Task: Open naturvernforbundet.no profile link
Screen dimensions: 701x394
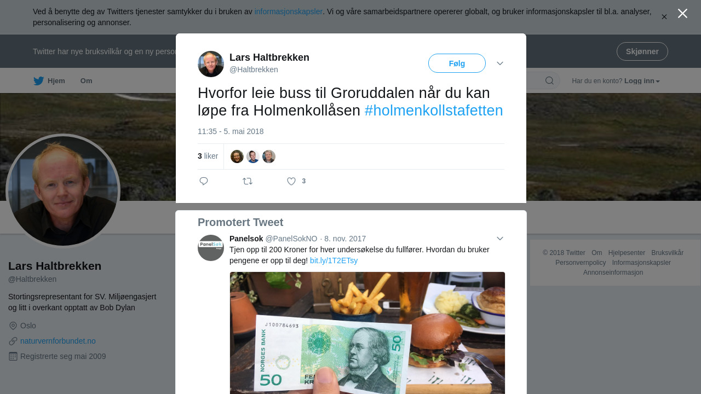Action: 58,341
